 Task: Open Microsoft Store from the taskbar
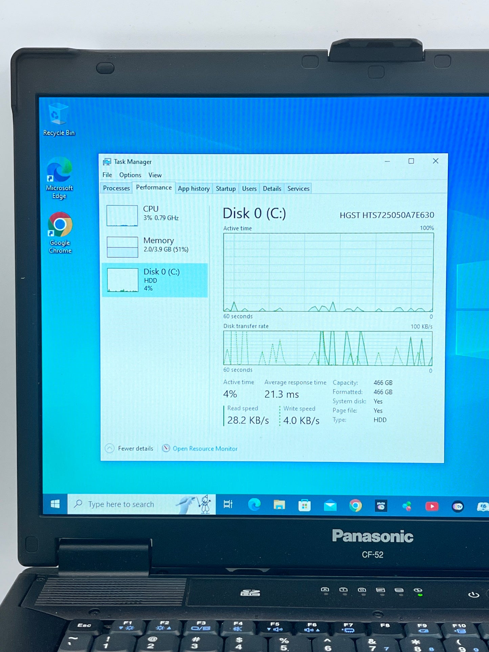[x=305, y=505]
